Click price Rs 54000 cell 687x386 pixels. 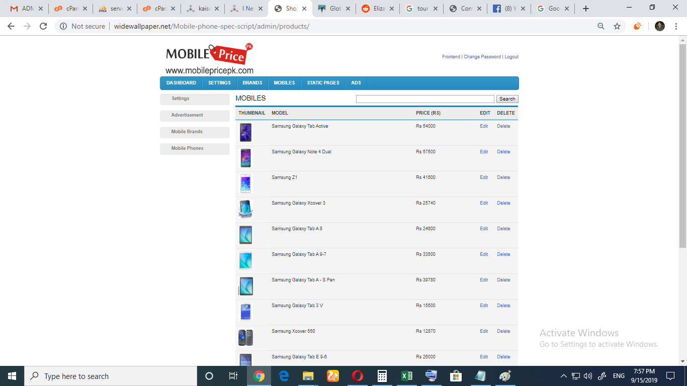click(425, 126)
